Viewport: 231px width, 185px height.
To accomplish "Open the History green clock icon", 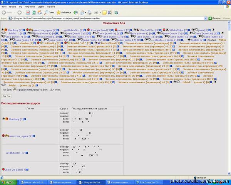I will [x=76, y=13].
